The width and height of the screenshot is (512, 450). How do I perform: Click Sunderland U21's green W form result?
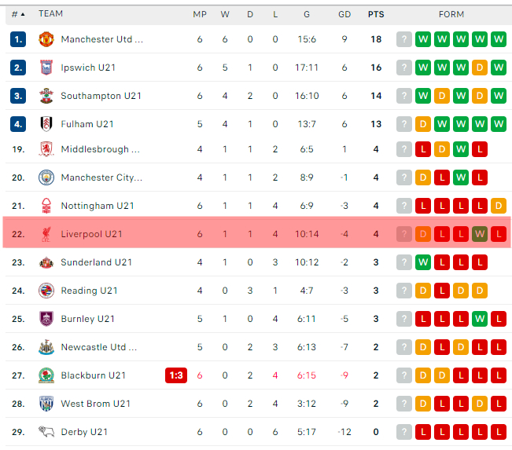(423, 262)
